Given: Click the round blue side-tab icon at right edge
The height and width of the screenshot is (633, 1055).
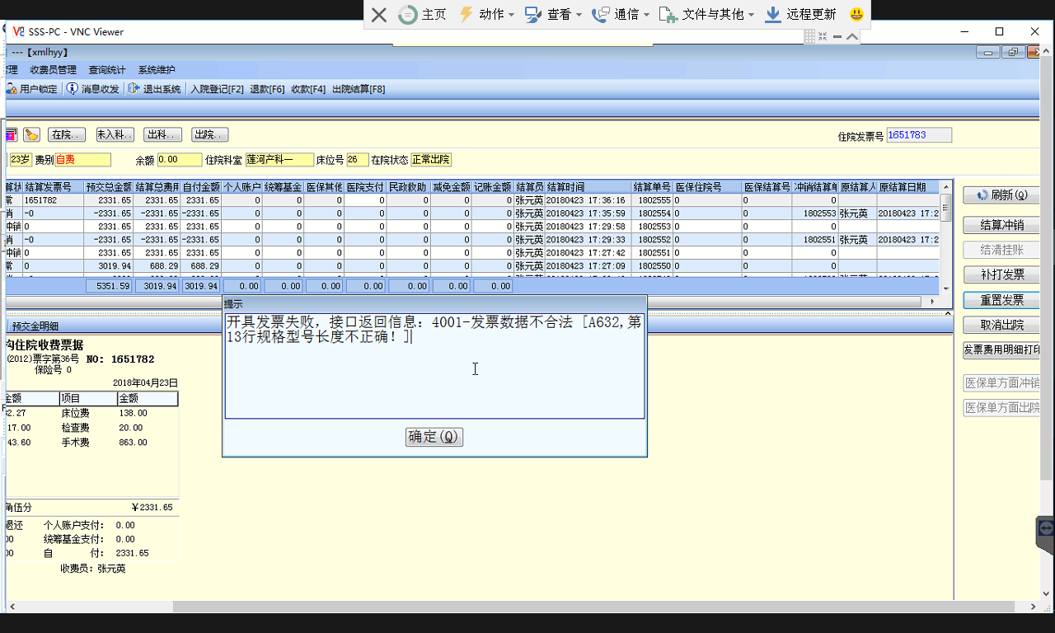Looking at the screenshot, I should pyautogui.click(x=1046, y=527).
